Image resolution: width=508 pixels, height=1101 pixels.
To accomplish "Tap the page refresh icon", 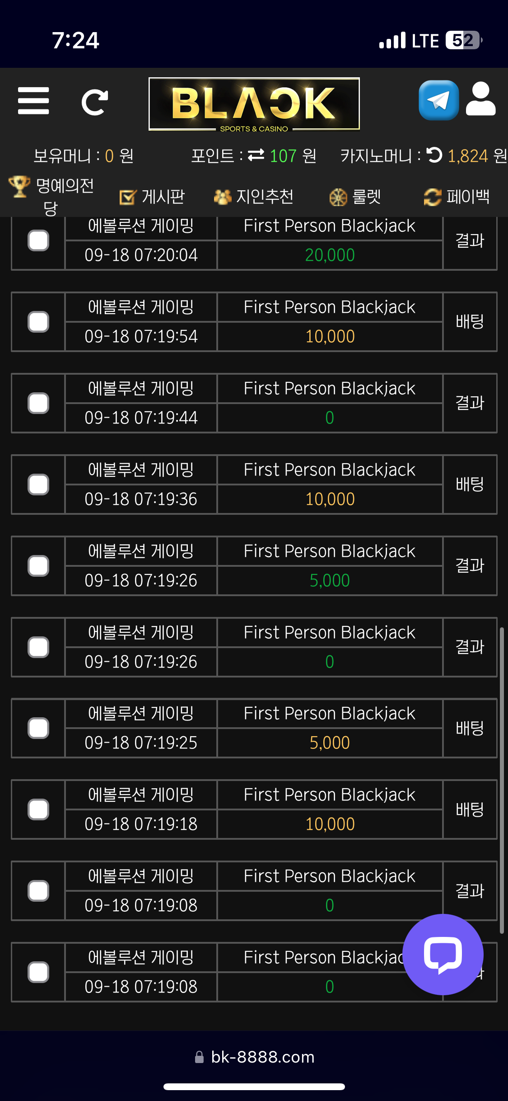I will tap(94, 102).
